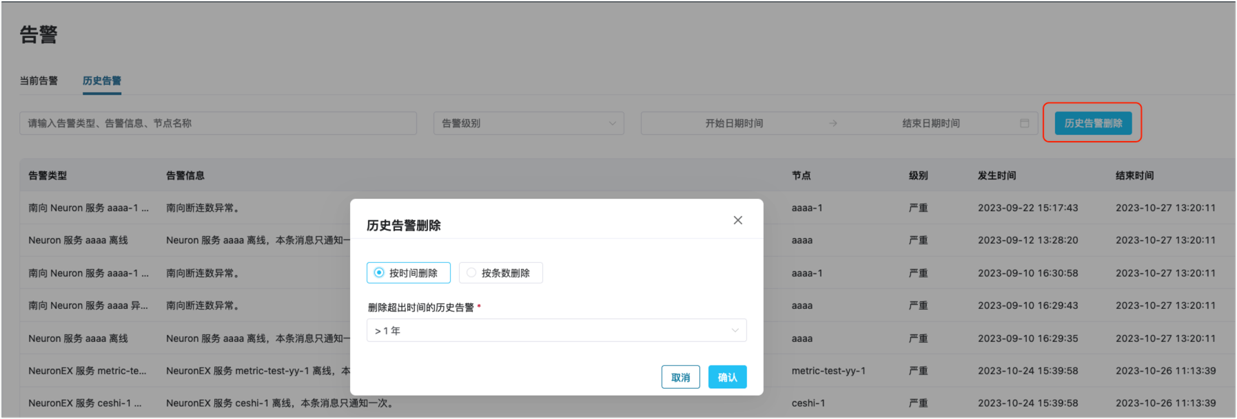Open the 历史告警 tab
Image resolution: width=1237 pixels, height=419 pixels.
(102, 81)
